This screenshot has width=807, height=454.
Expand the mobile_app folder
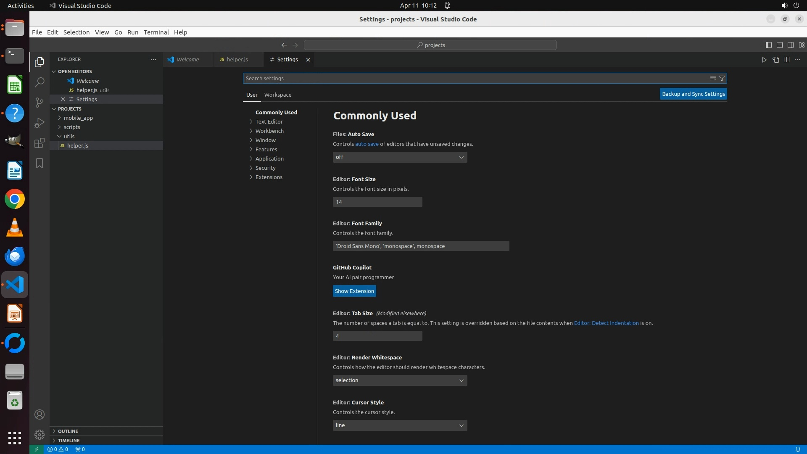coord(78,118)
